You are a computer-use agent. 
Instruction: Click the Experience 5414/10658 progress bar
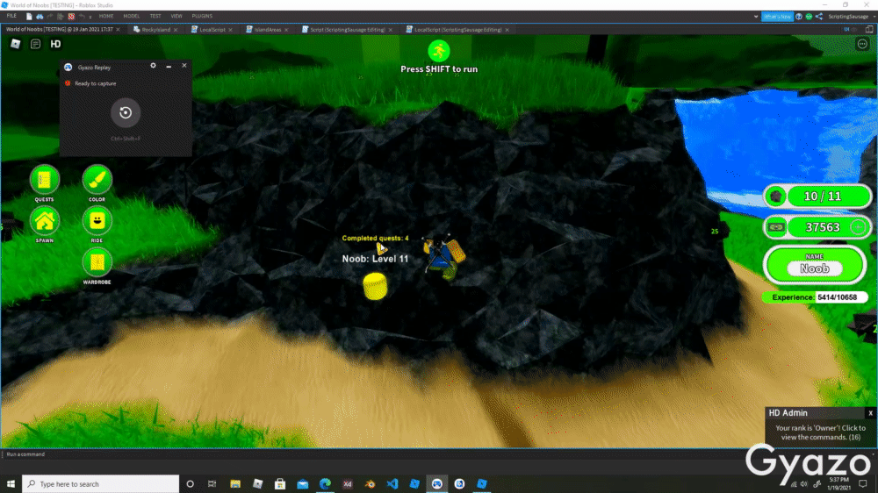click(815, 297)
